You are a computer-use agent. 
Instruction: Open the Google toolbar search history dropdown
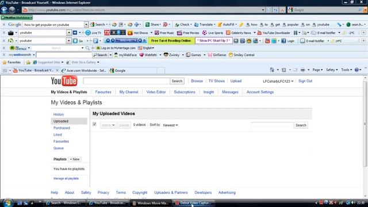(x=86, y=24)
